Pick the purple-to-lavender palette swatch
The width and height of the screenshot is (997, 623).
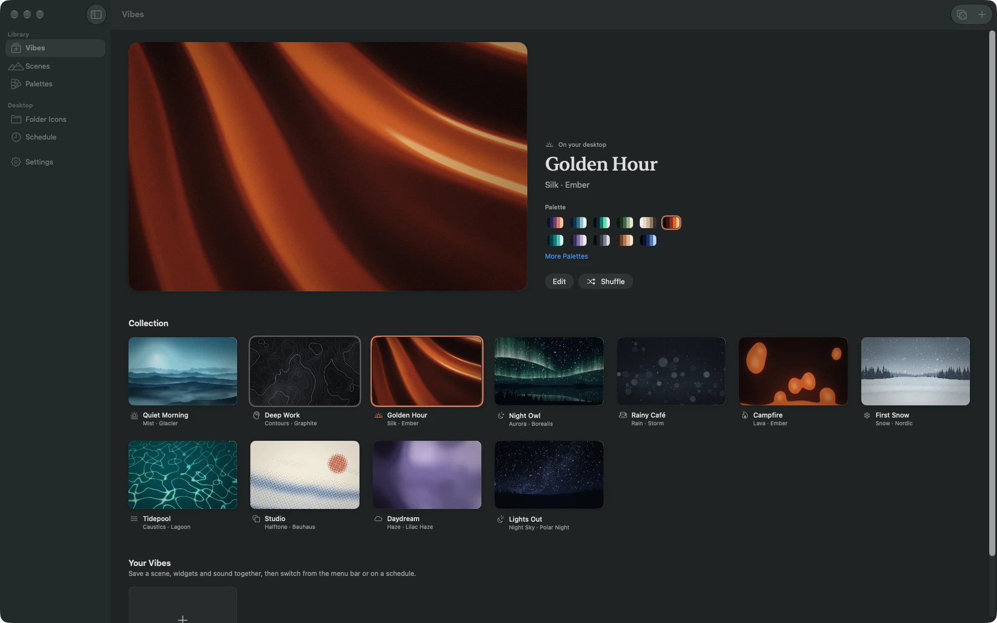click(x=578, y=240)
